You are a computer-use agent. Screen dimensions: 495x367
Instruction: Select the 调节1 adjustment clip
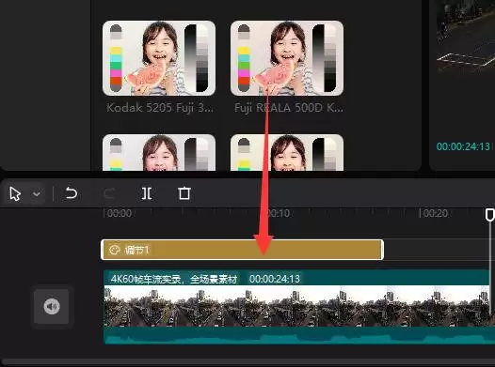tap(242, 250)
